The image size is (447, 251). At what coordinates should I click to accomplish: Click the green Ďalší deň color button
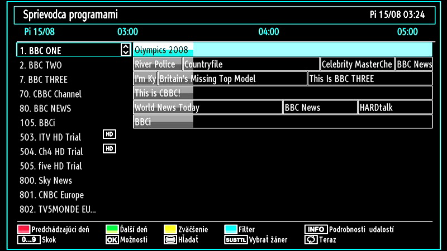[112, 229]
